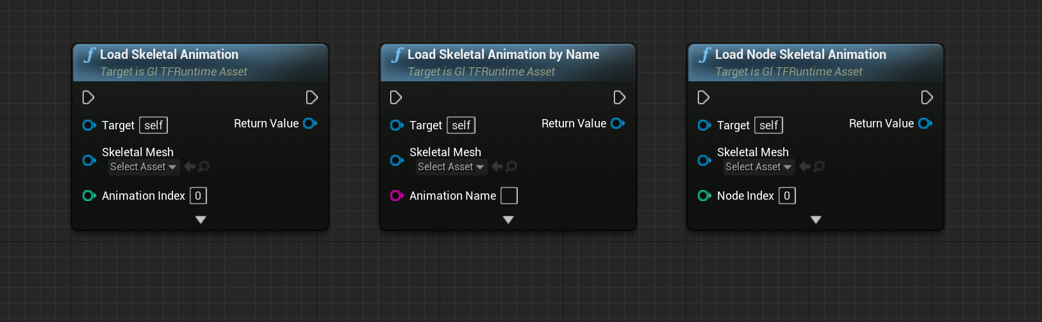Expand advanced pins on Load Node Skeletal Animation
Screen dimensions: 1042x322
816,220
